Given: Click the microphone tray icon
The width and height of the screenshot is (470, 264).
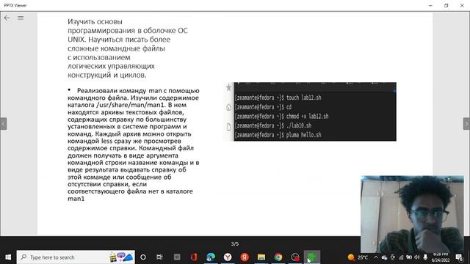Looking at the screenshot, I should pos(425,257).
